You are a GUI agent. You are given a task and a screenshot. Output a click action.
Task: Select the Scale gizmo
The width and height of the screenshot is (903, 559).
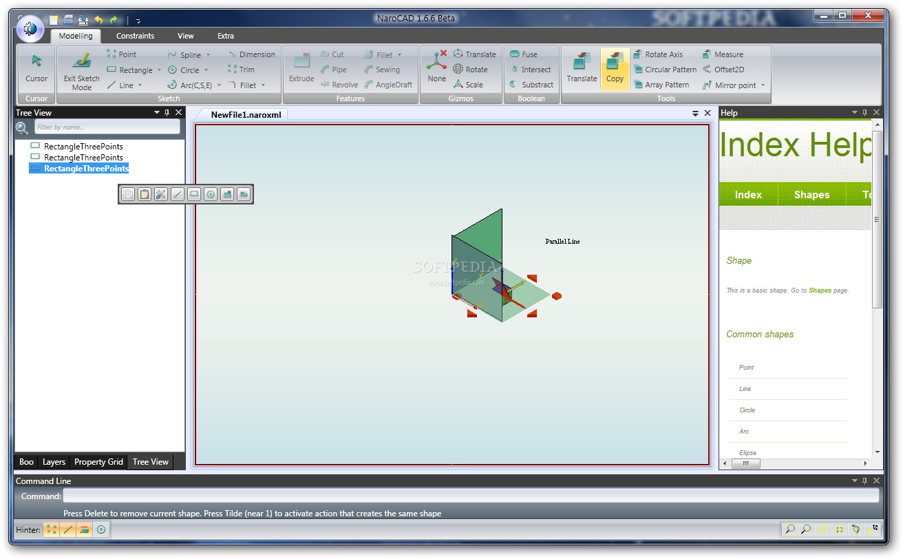click(x=468, y=85)
